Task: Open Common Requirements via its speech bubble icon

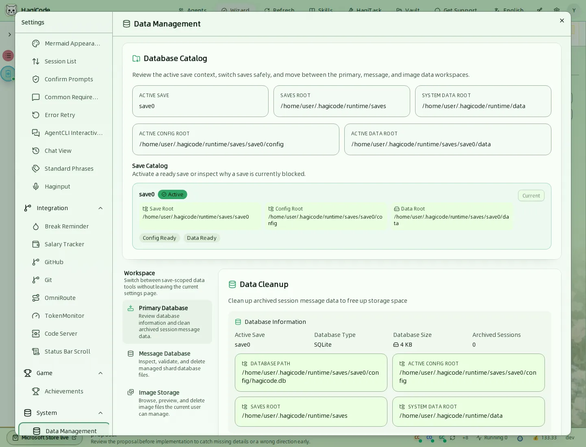Action: [36, 97]
